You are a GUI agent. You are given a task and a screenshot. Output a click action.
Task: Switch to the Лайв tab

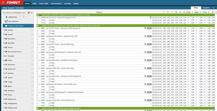(x=34, y=4)
